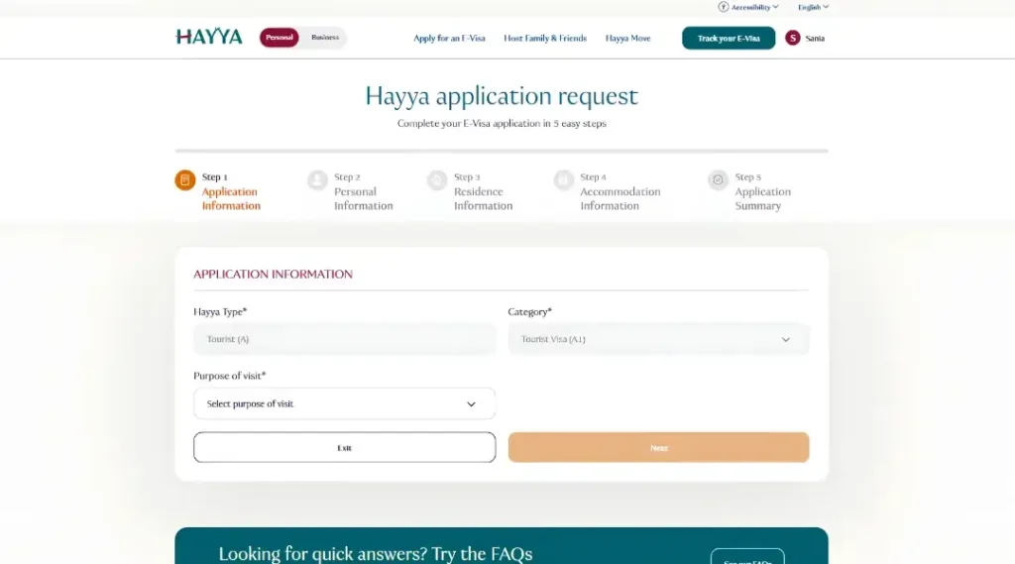Click the Sania profile avatar icon
1015x564 pixels.
pyautogui.click(x=792, y=39)
